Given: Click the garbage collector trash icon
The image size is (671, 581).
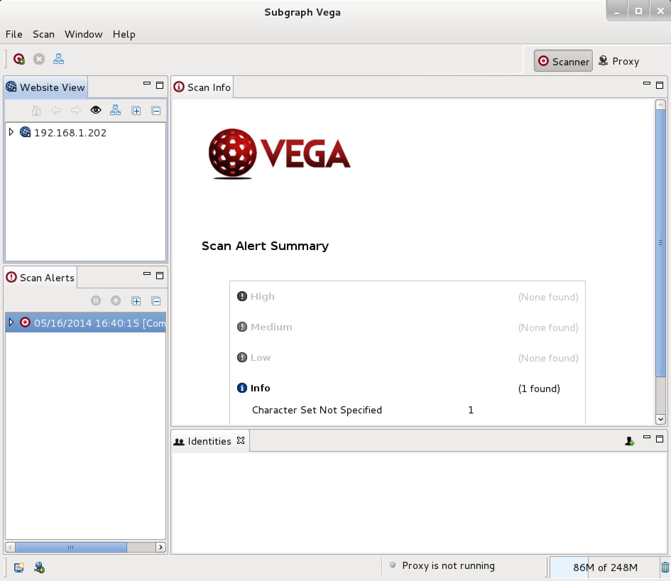Looking at the screenshot, I should point(665,567).
